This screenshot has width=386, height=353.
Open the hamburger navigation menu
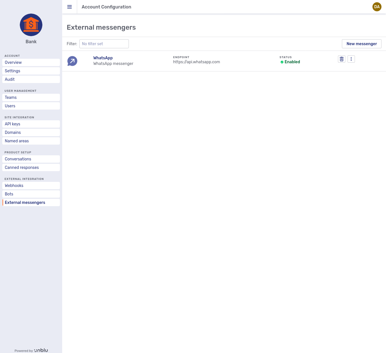pos(70,7)
